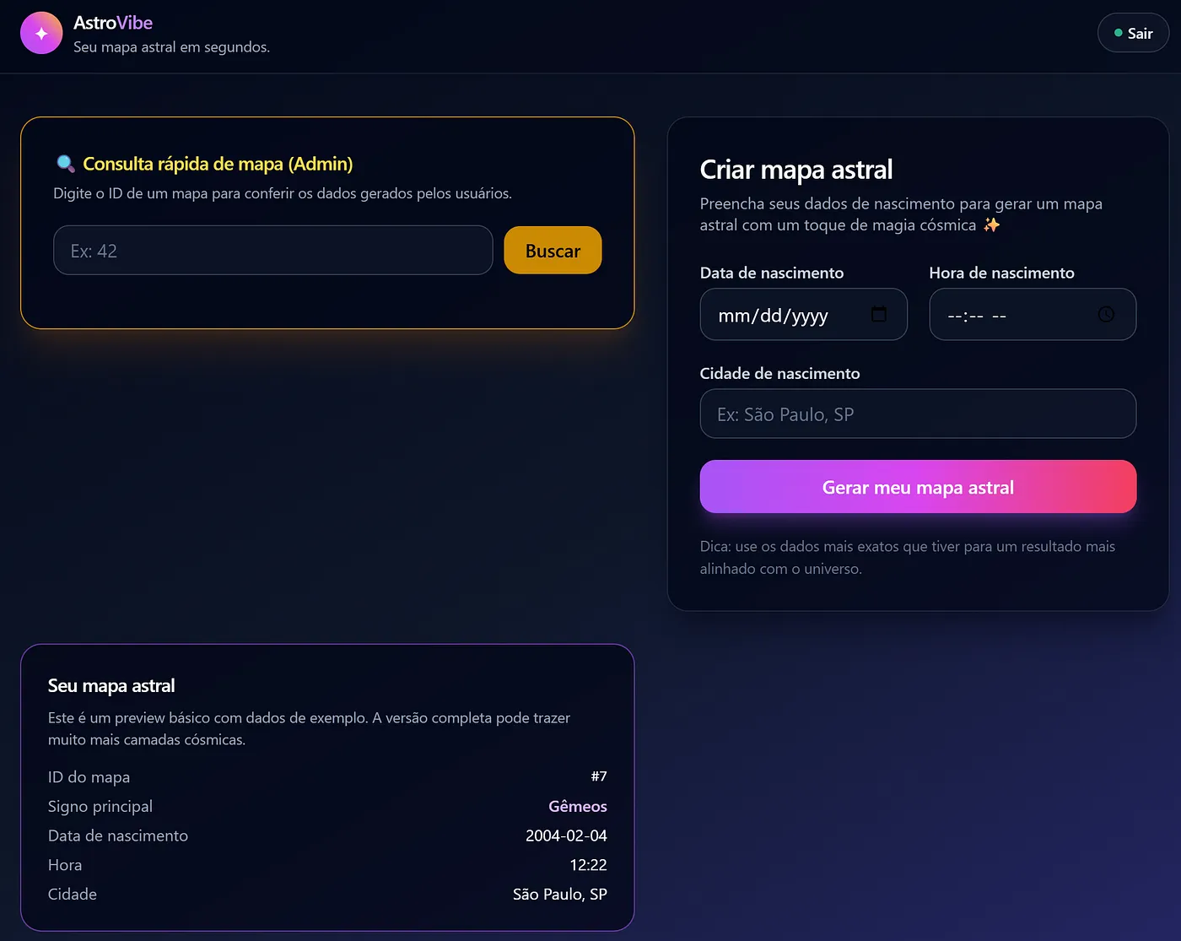Click the AstroVibe brand name
Image resolution: width=1181 pixels, height=941 pixels.
tap(113, 23)
